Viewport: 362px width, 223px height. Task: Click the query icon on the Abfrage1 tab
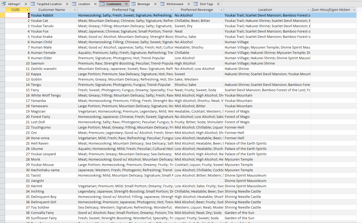(x=4, y=4)
